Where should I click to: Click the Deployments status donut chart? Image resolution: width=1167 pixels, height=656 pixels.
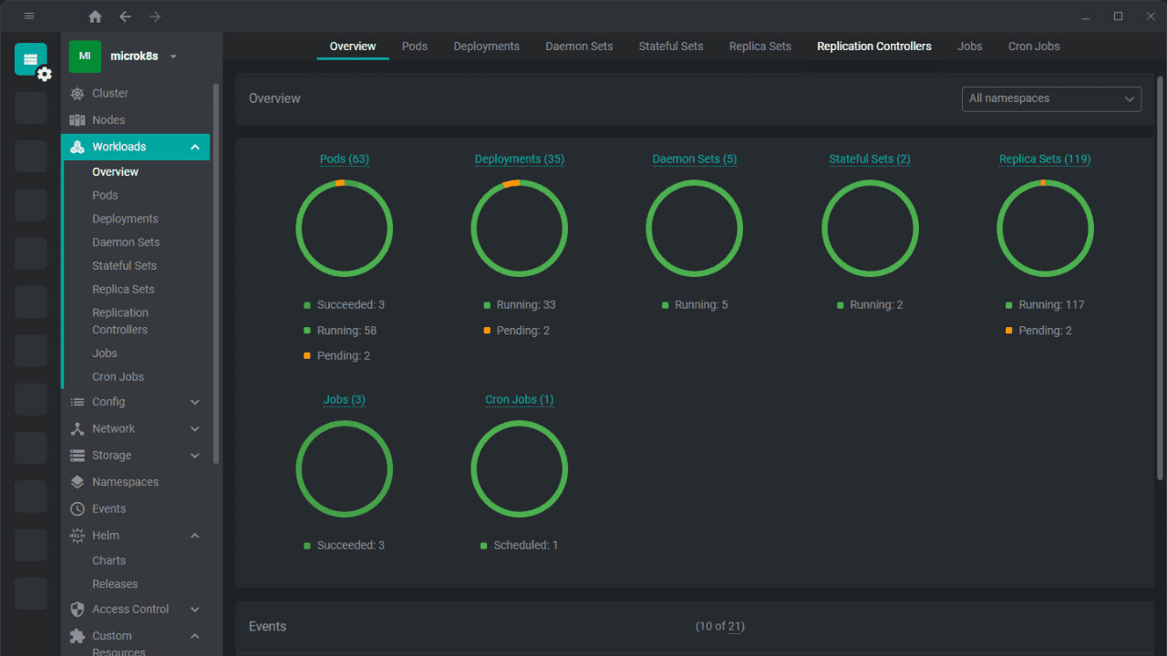(x=520, y=228)
